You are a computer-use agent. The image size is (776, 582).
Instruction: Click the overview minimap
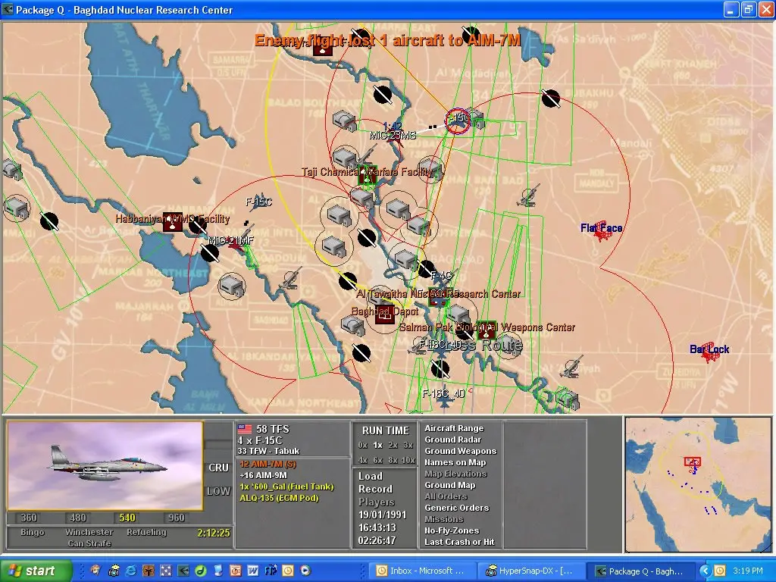pos(698,484)
